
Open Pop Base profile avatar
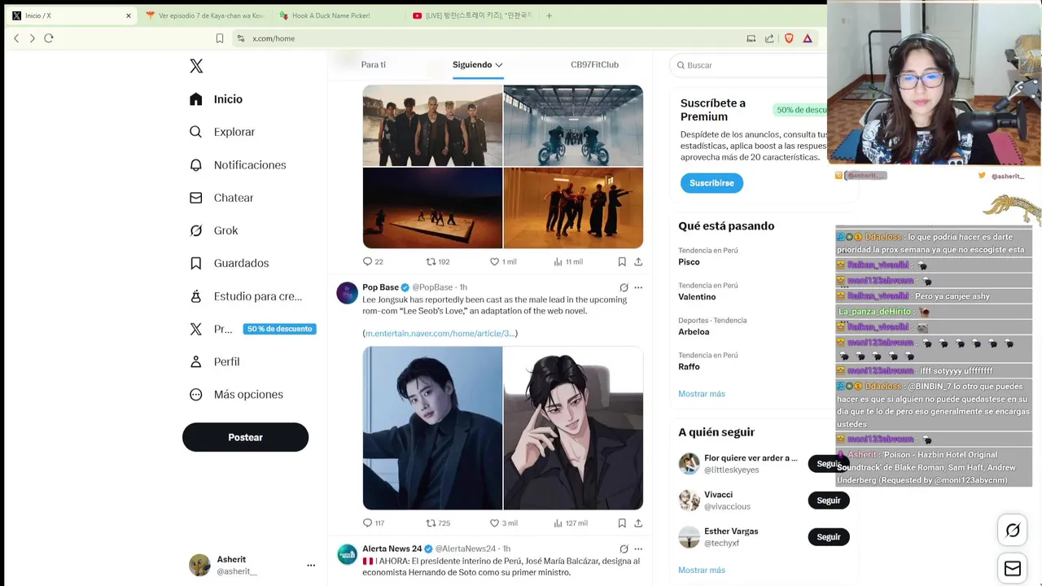[x=348, y=293]
